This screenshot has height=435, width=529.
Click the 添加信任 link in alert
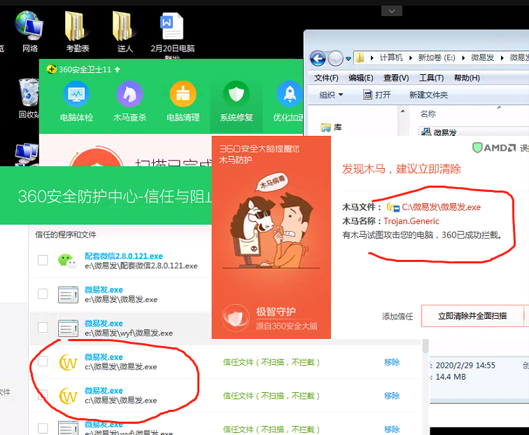(x=397, y=317)
